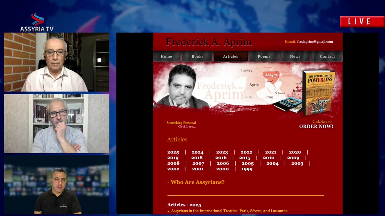Open Something Personal Click here link

(181, 124)
